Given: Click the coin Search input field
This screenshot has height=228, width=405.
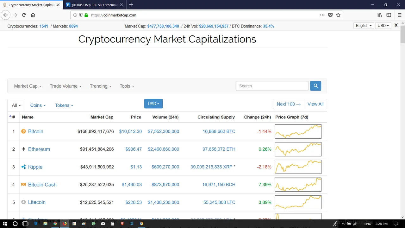Looking at the screenshot, I should [x=272, y=86].
